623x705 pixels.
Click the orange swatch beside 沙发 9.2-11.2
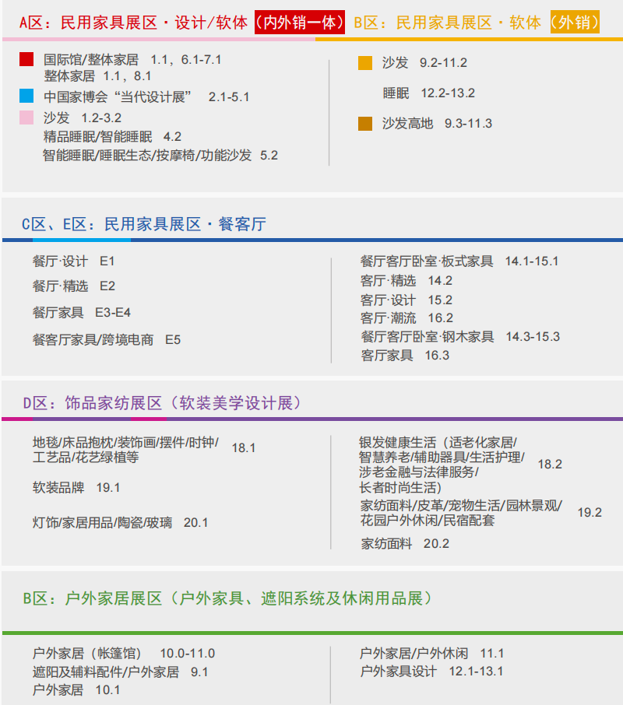365,63
